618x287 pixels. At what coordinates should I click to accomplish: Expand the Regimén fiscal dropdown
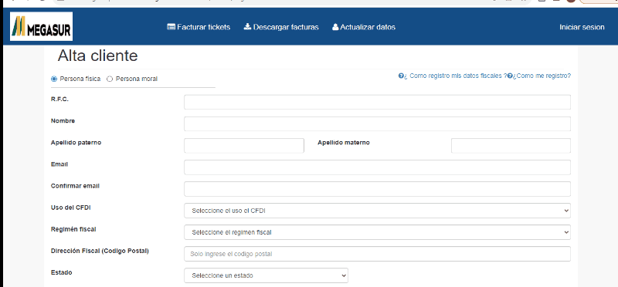point(377,232)
